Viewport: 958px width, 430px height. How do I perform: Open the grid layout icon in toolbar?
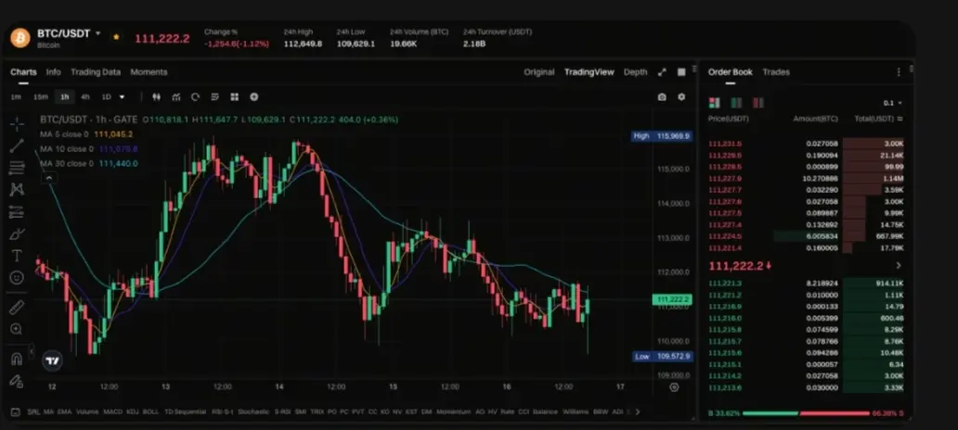[235, 97]
